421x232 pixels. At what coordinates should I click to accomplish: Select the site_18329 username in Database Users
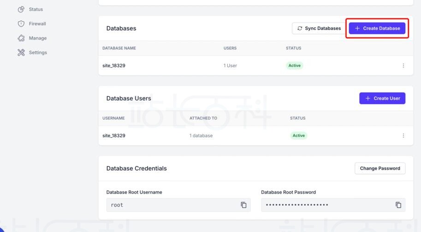coord(114,136)
